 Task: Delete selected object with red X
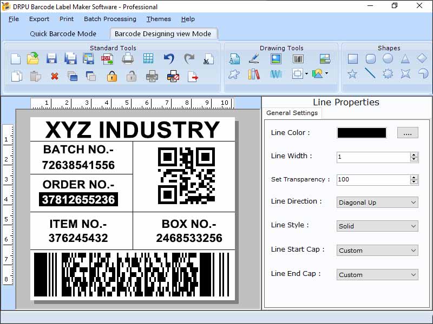point(55,76)
